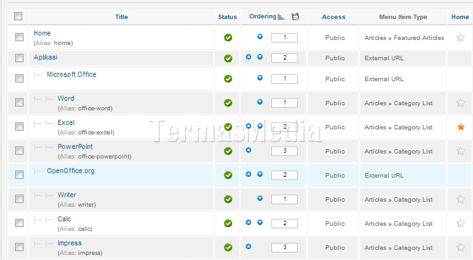
Task: Move OpenOffice.org up in ordering
Action: tap(249, 174)
